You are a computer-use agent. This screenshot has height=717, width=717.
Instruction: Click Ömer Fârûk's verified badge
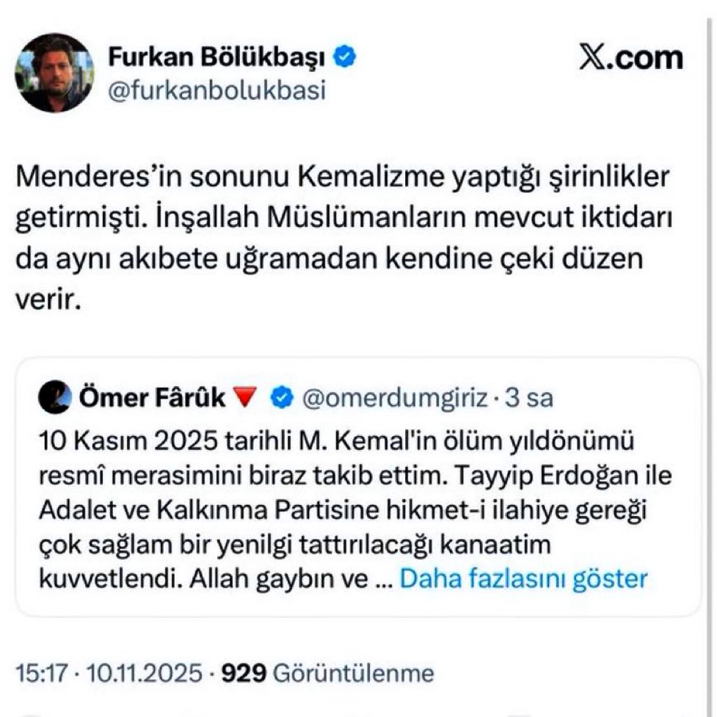click(x=279, y=398)
